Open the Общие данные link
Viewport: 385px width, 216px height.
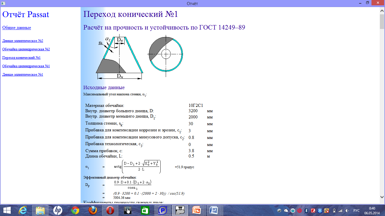click(x=17, y=28)
